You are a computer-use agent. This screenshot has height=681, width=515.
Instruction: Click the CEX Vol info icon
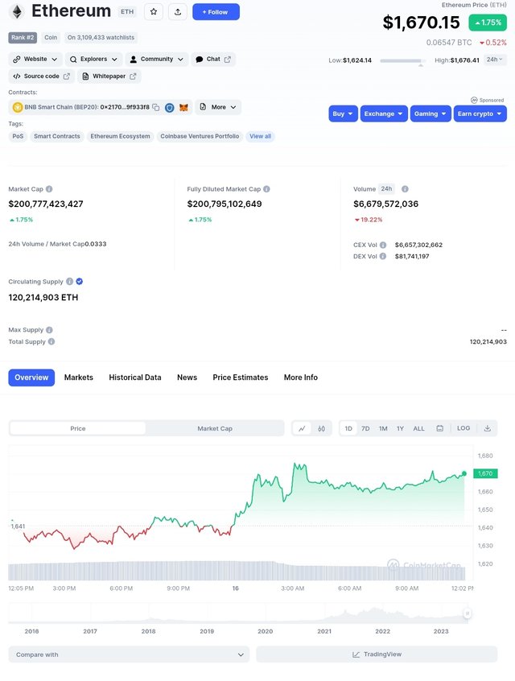[383, 245]
